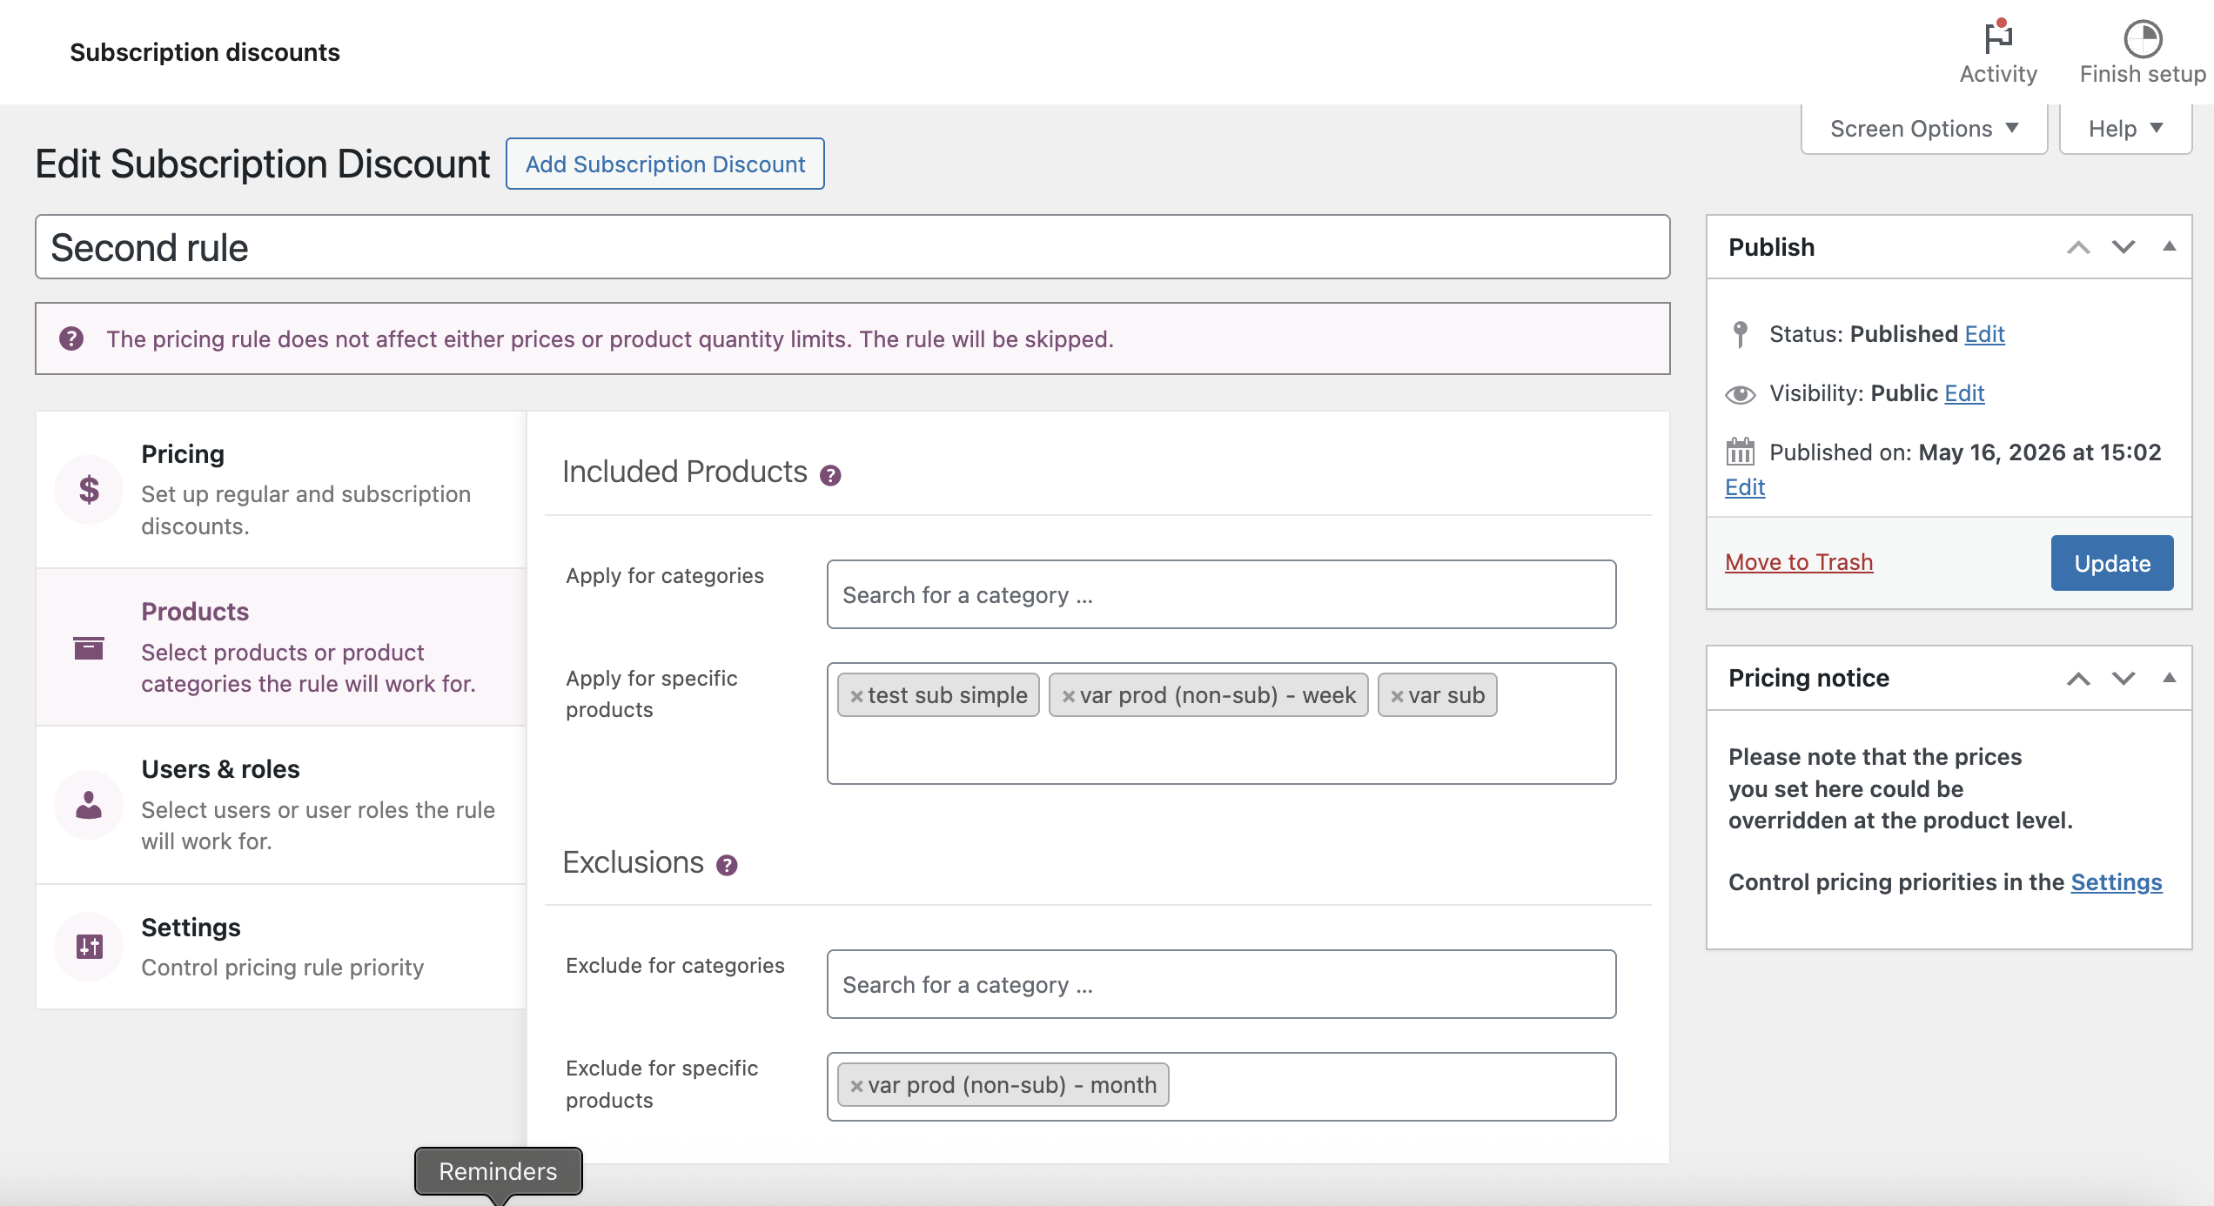Edit the published date
Viewport: 2214px width, 1206px height.
click(x=1745, y=487)
